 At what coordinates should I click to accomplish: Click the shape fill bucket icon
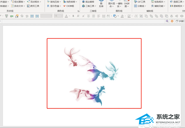(122, 16)
